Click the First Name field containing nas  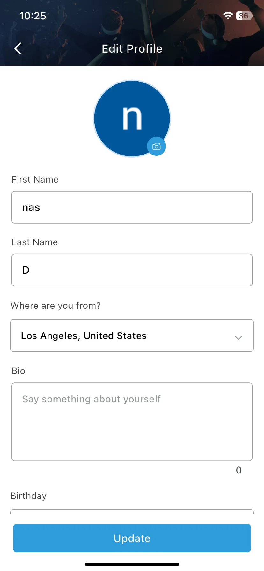coord(132,207)
